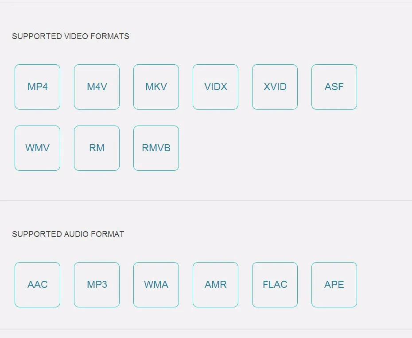Choose the RMVB video format tile
Screen dimensions: 412x338
pyautogui.click(x=156, y=148)
